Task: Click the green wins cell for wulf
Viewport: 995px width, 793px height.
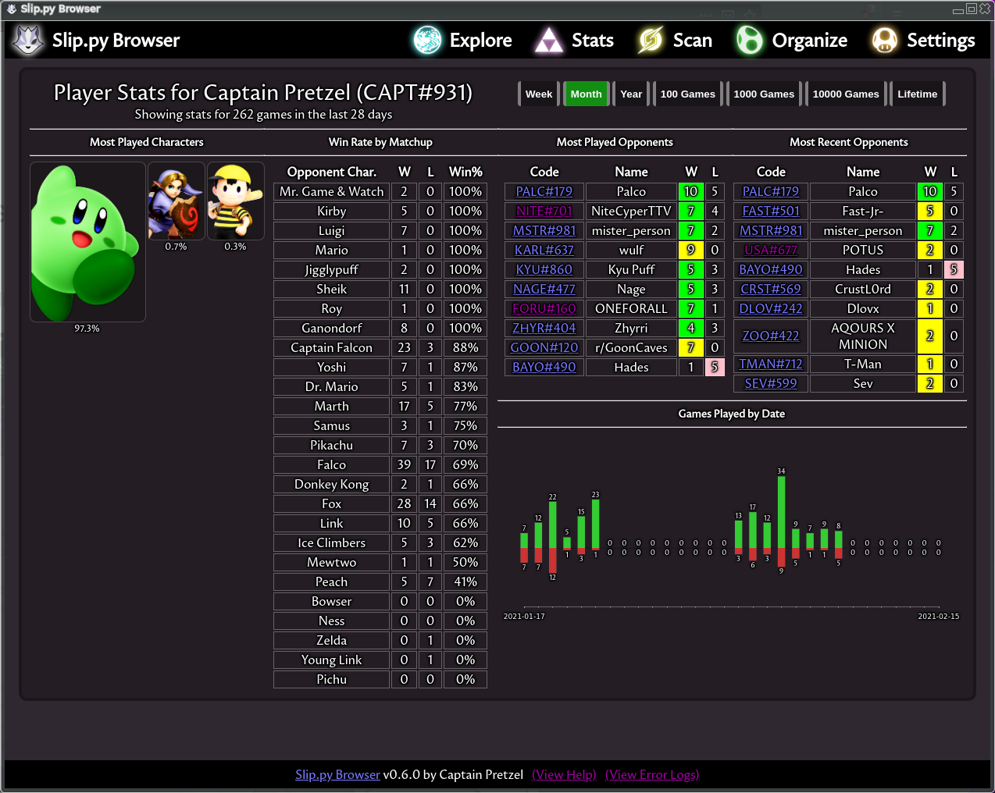Action: [x=690, y=250]
